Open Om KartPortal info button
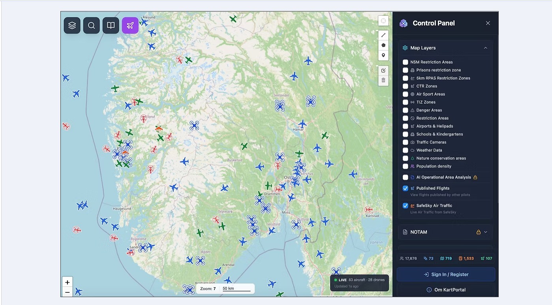The width and height of the screenshot is (552, 305). [x=446, y=290]
